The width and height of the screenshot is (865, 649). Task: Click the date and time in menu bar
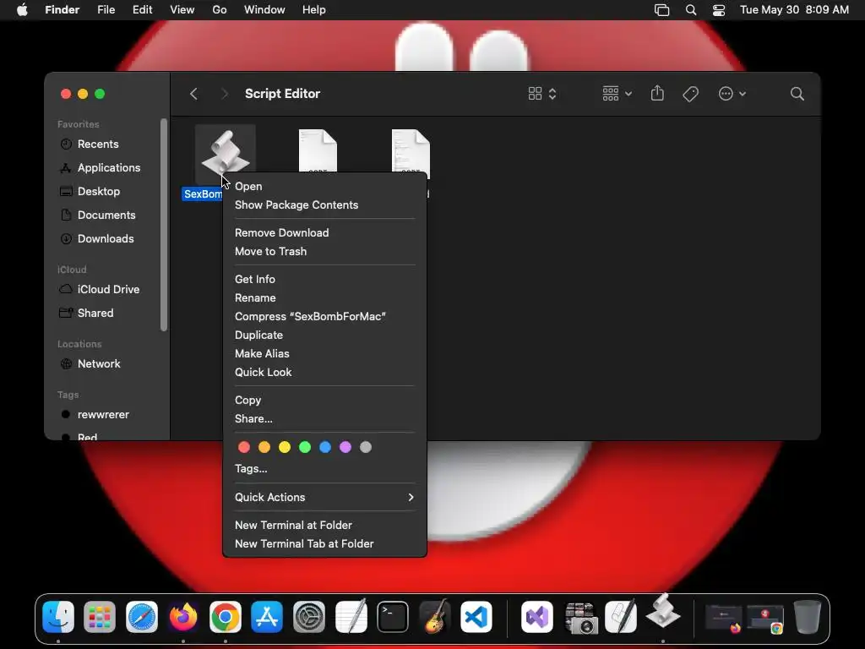click(x=794, y=10)
